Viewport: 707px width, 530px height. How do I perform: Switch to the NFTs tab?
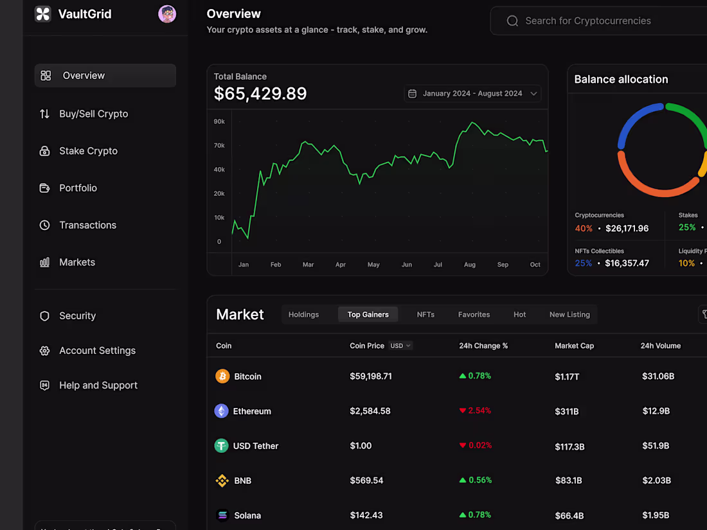pos(425,314)
